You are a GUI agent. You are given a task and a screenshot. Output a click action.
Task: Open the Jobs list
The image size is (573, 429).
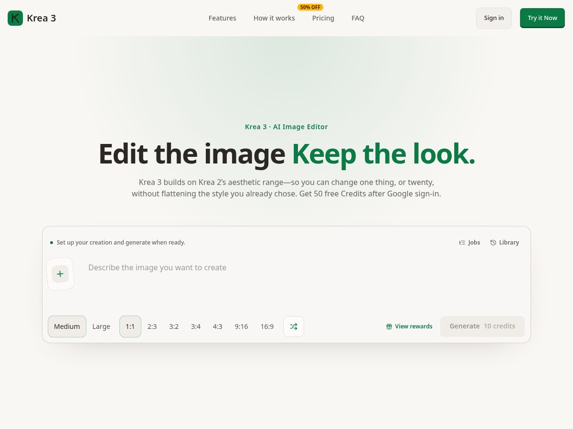pos(469,243)
